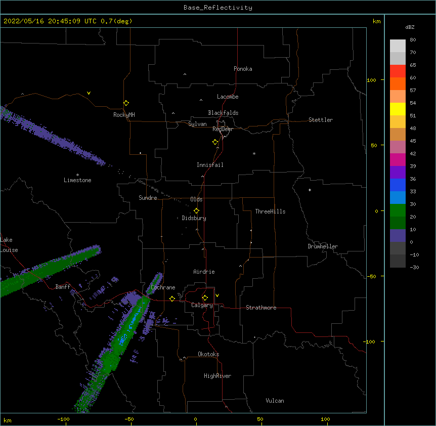The image size is (436, 426).
Task: Click the Limestone label
Action: click(x=77, y=180)
